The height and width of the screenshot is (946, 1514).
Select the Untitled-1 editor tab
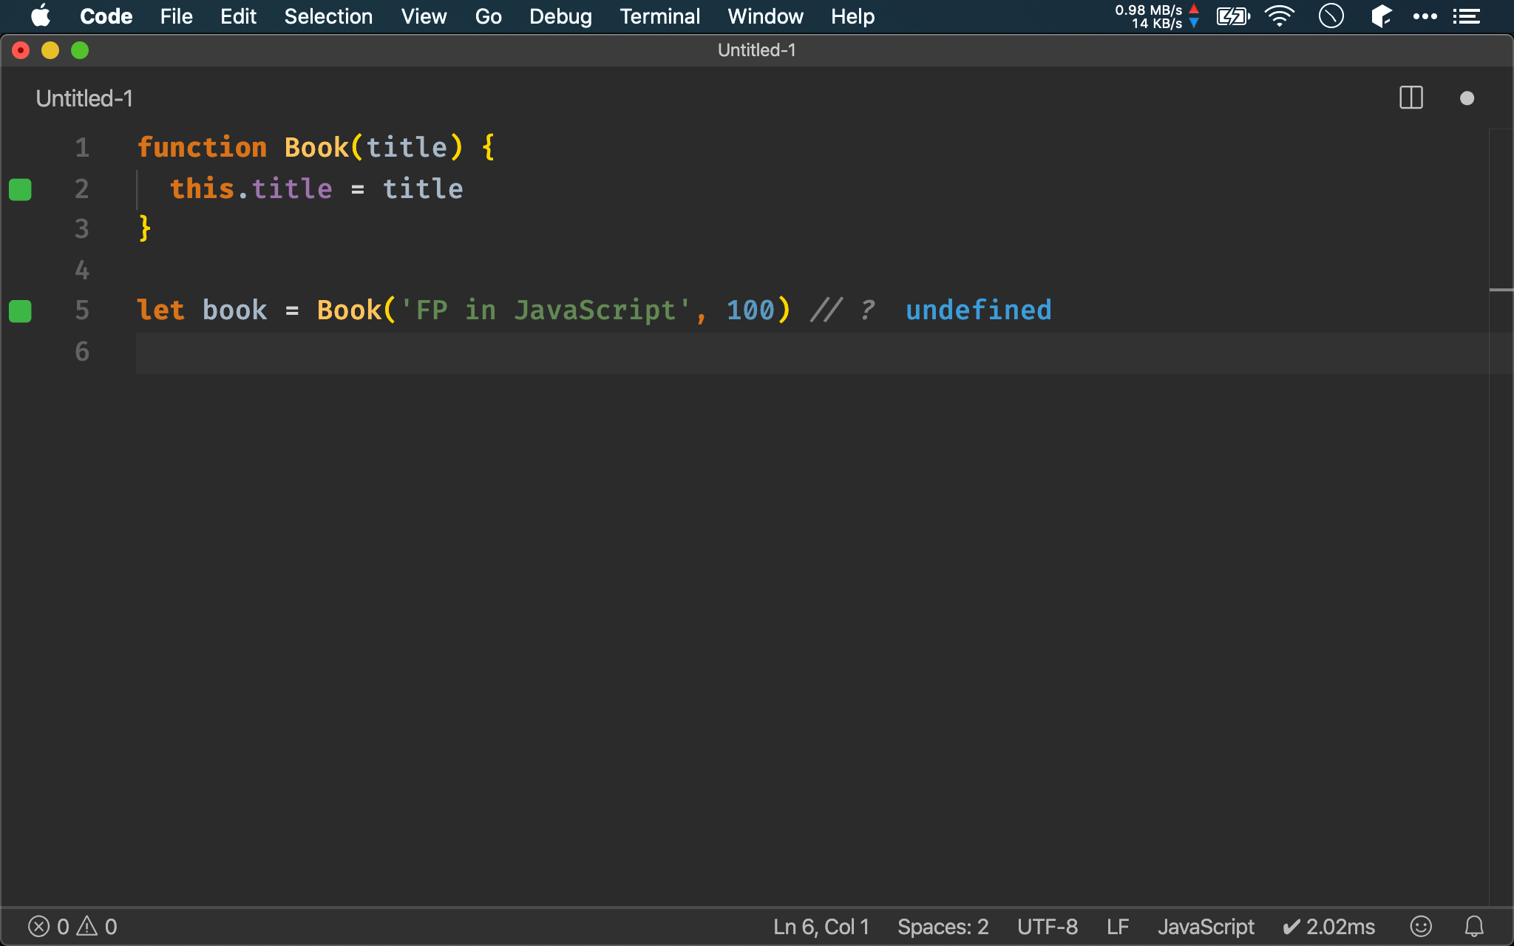pos(84,98)
